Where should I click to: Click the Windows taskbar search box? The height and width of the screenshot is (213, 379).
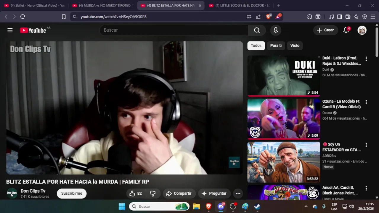(159, 206)
